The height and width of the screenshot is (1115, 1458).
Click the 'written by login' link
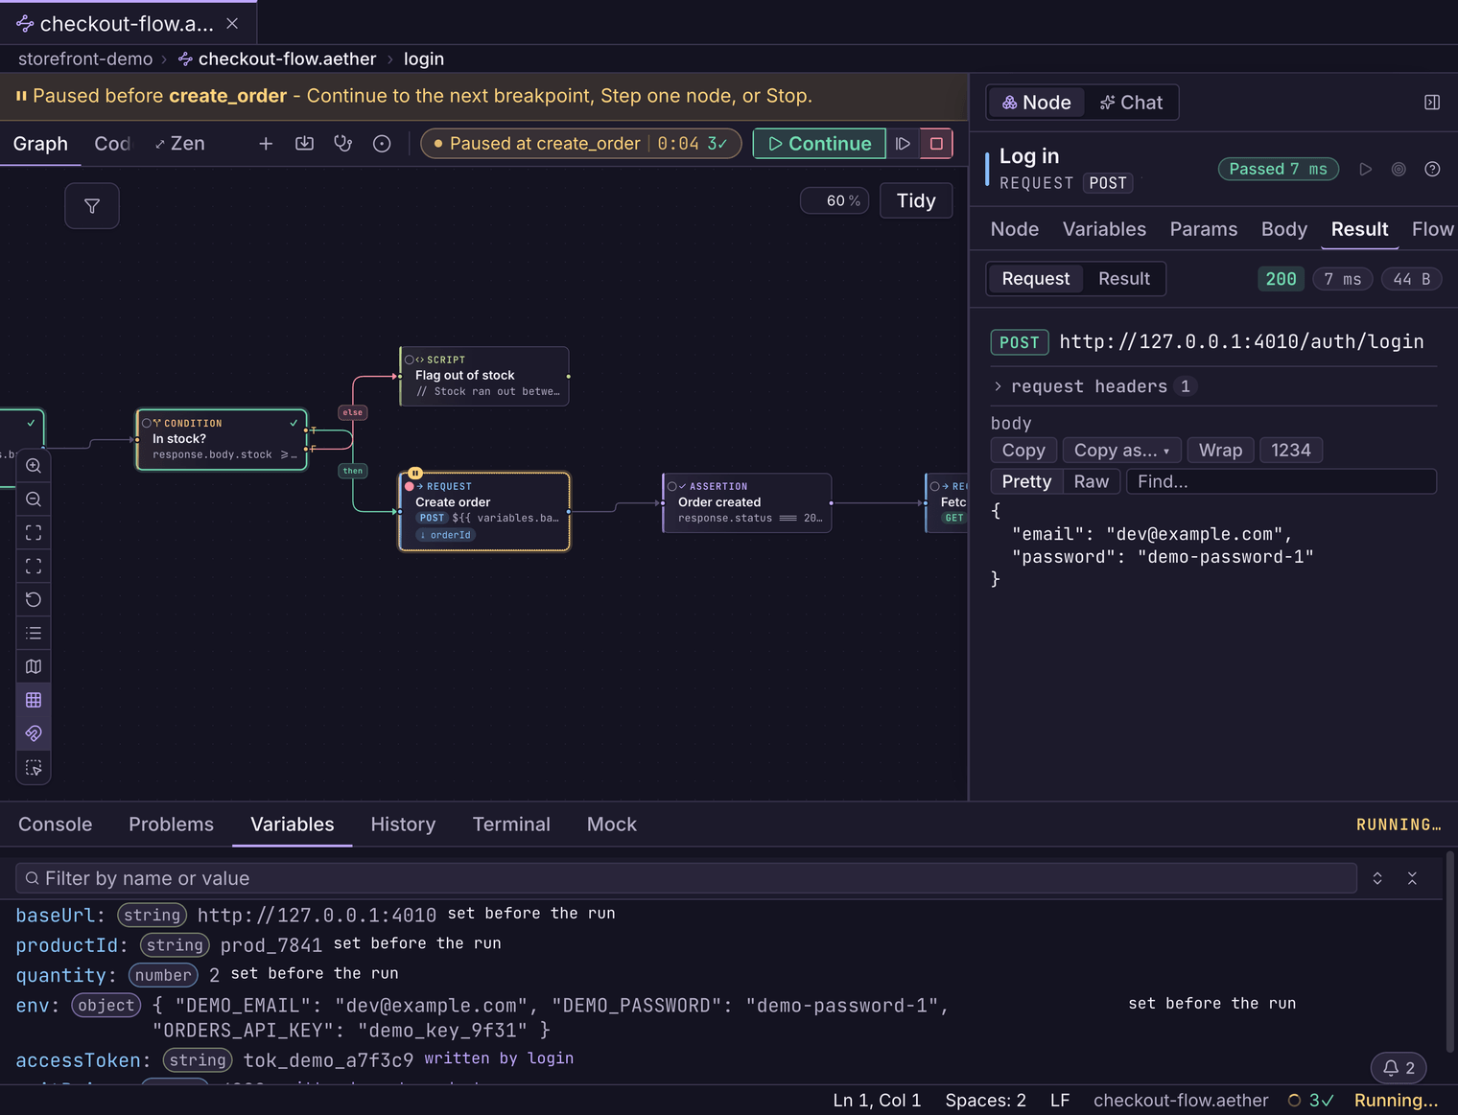499,1058
